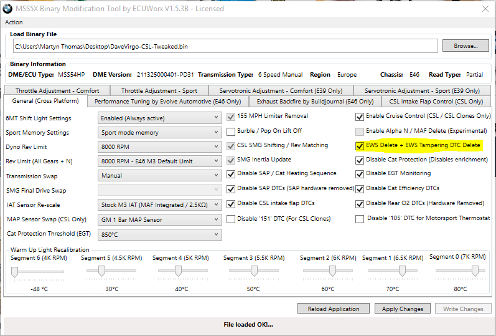Click the '-48 *C' Segment 6 temperature value
The width and height of the screenshot is (496, 336).
[39, 289]
